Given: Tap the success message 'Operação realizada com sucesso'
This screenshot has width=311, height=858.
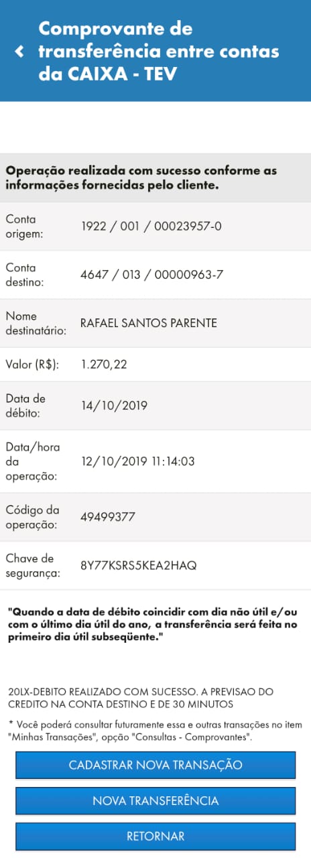Looking at the screenshot, I should click(x=141, y=178).
